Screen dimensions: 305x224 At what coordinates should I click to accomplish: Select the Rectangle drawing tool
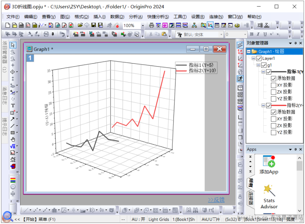click(13, 133)
